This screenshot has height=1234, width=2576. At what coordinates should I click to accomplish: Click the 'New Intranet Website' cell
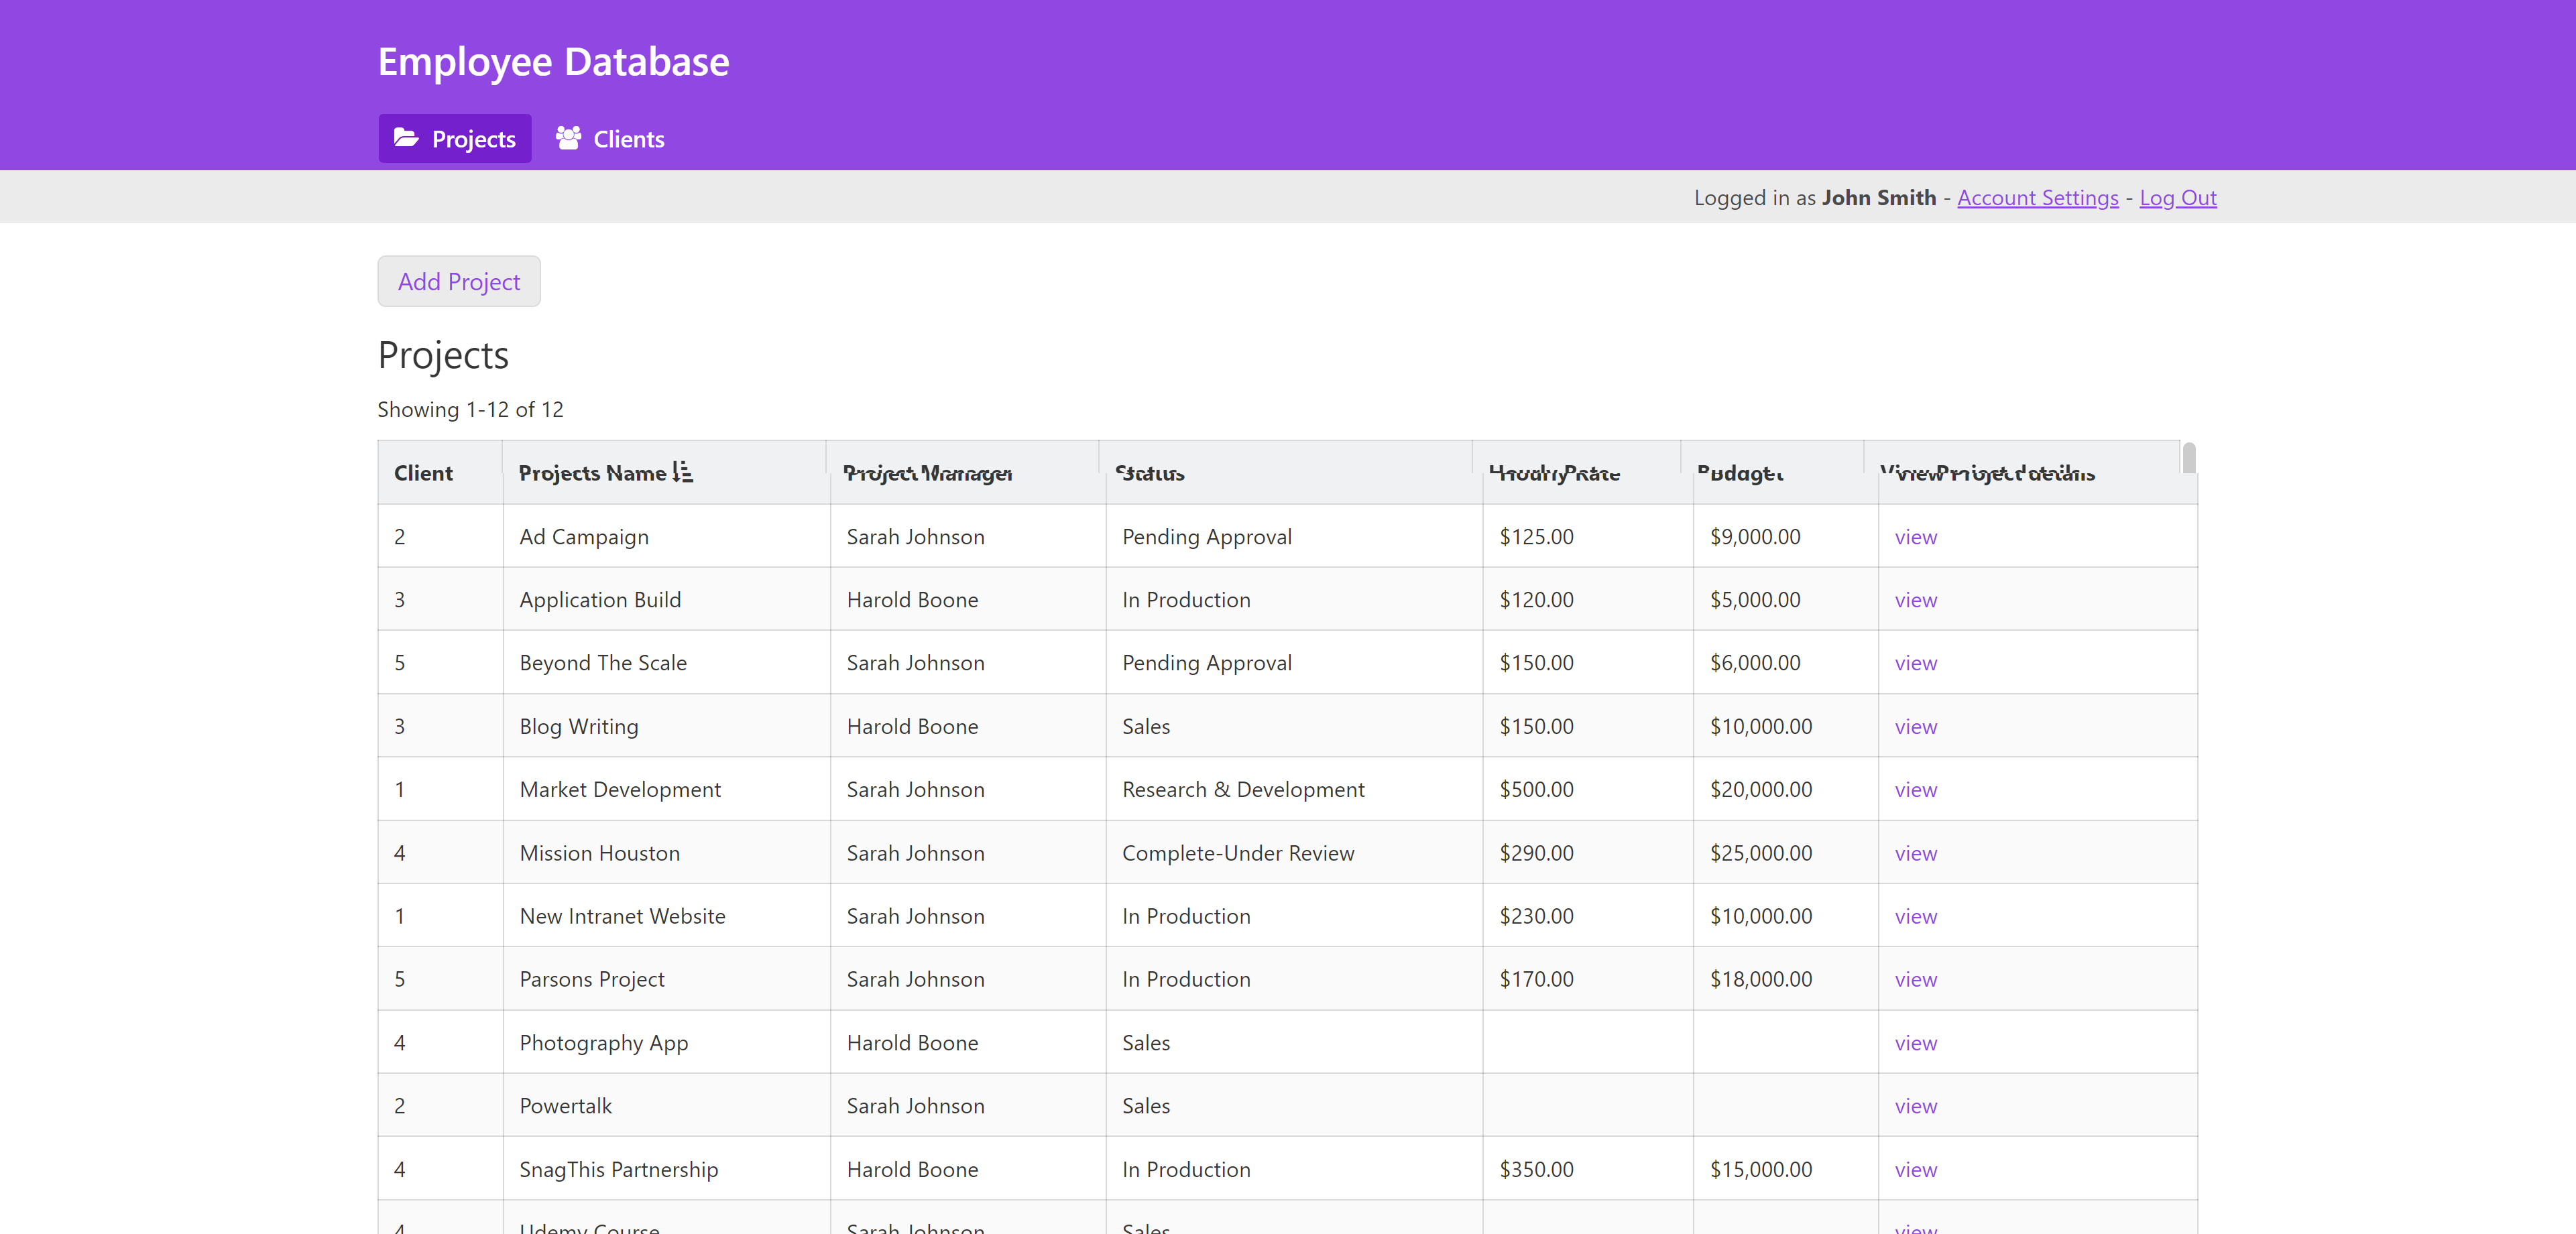pyautogui.click(x=666, y=916)
